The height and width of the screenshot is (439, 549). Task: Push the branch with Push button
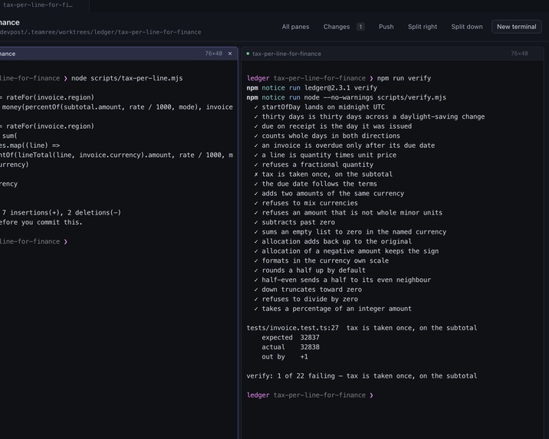click(386, 27)
